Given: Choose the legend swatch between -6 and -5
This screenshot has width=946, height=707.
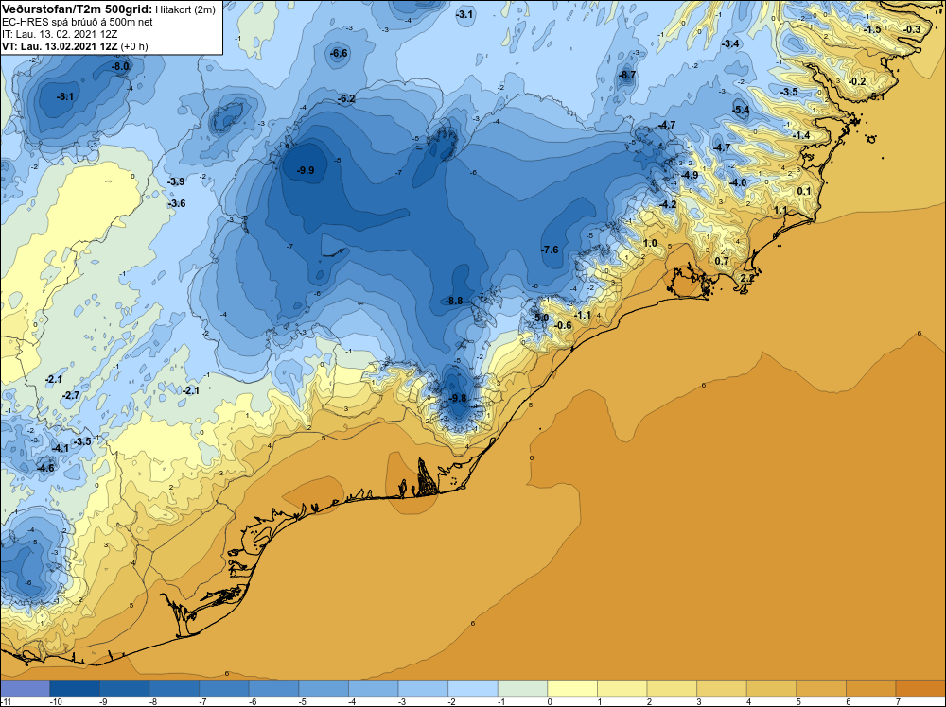Looking at the screenshot, I should point(274,688).
